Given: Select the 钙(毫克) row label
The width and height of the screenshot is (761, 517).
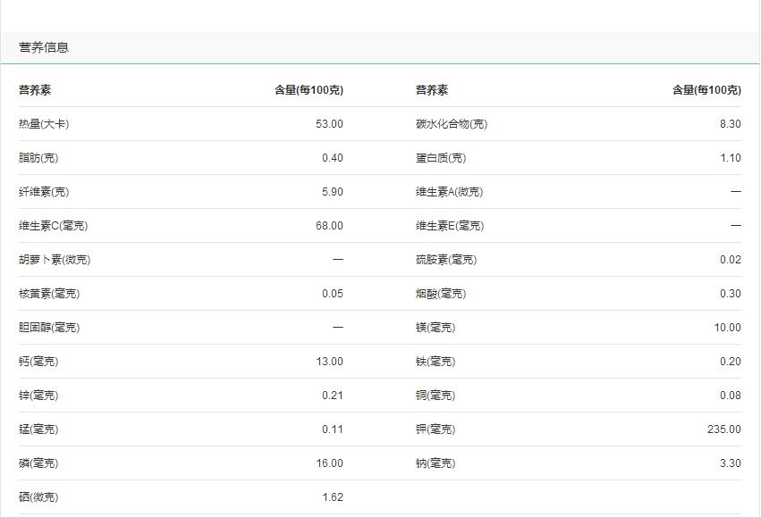Looking at the screenshot, I should click(33, 361).
